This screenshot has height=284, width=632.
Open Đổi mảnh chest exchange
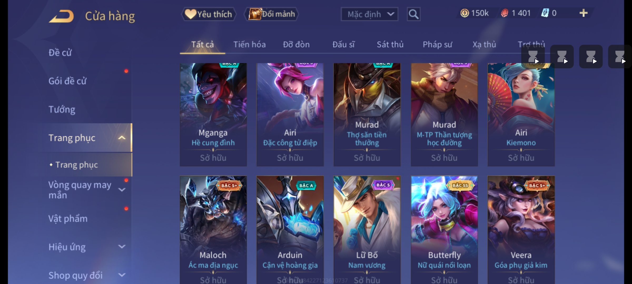271,14
